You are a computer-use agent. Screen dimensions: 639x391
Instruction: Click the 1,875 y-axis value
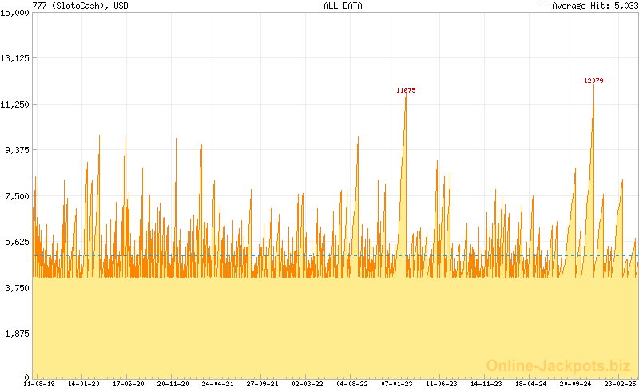[18, 334]
